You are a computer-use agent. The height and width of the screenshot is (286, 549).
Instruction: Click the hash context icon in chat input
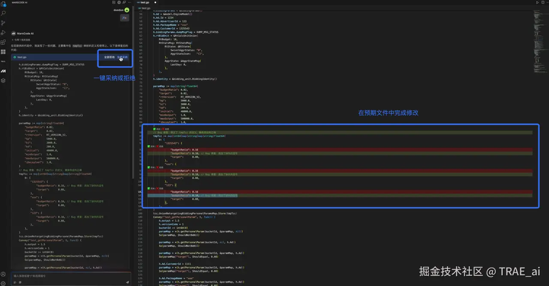[20, 282]
